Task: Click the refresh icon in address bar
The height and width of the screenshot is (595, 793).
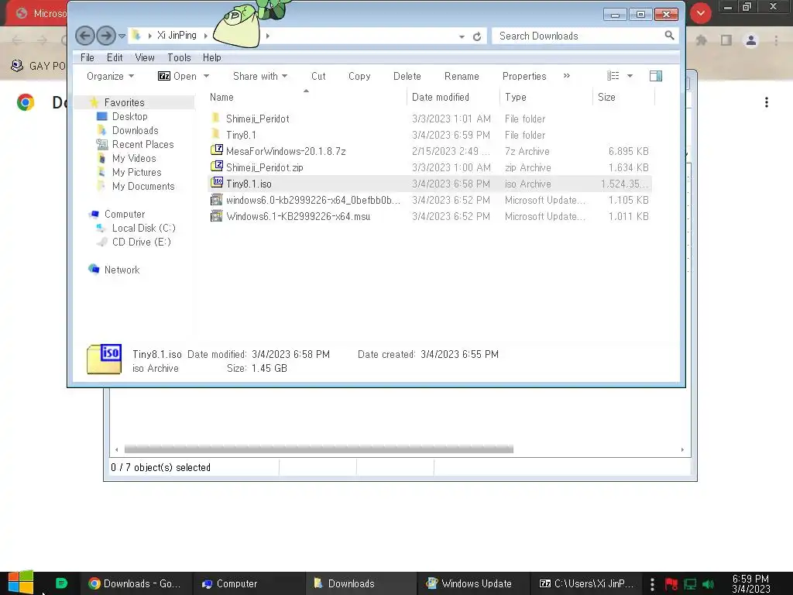Action: coord(477,36)
